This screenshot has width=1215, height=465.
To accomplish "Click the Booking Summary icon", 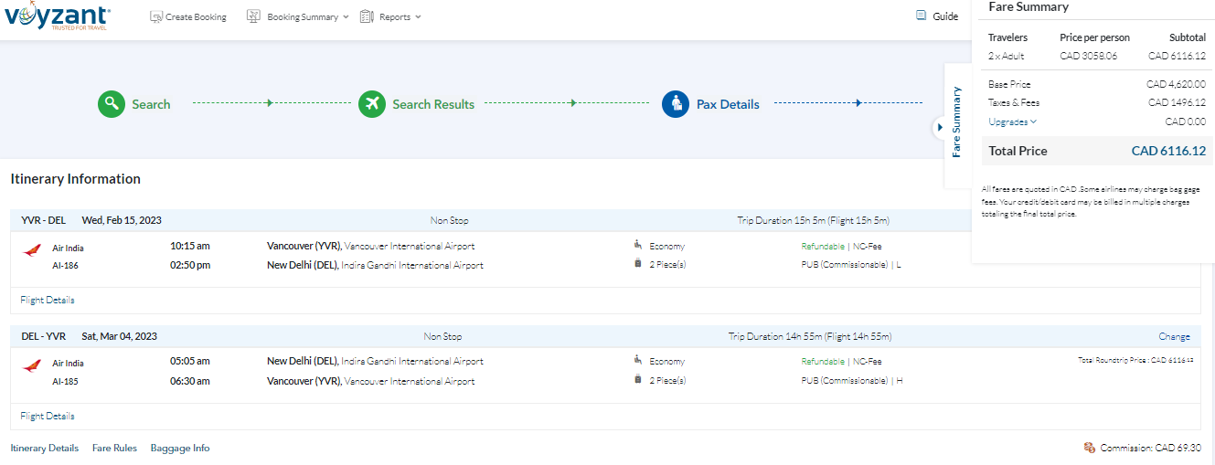I will click(x=253, y=16).
